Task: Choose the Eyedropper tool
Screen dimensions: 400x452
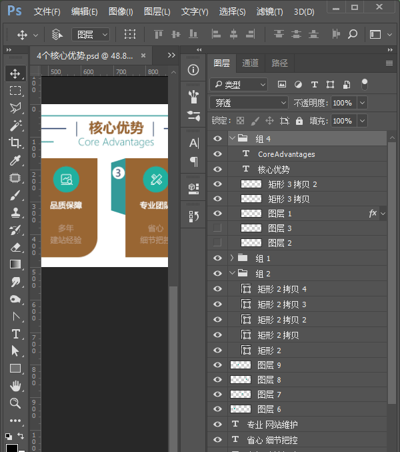Action: (15, 160)
